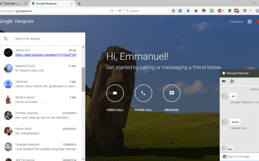The width and height of the screenshot is (259, 161).
Task: Open emoji picker in chat box
Action: [224, 157]
